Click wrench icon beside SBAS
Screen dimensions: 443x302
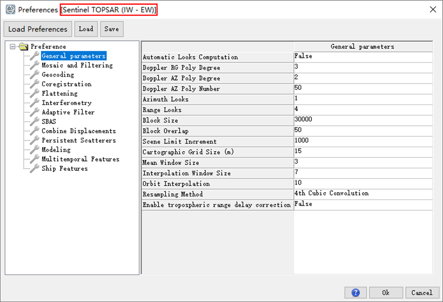coord(34,122)
